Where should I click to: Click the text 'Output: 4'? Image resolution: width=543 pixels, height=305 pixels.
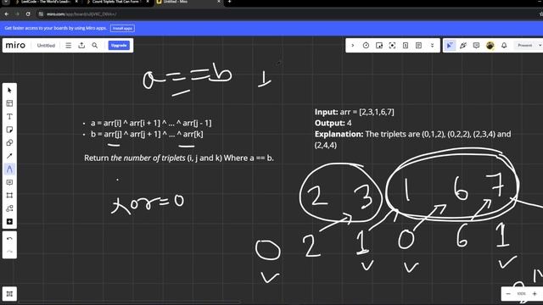(x=333, y=123)
